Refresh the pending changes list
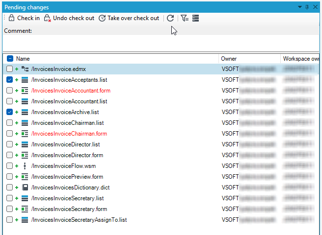Viewport: 322px width, 235px height. [x=170, y=18]
